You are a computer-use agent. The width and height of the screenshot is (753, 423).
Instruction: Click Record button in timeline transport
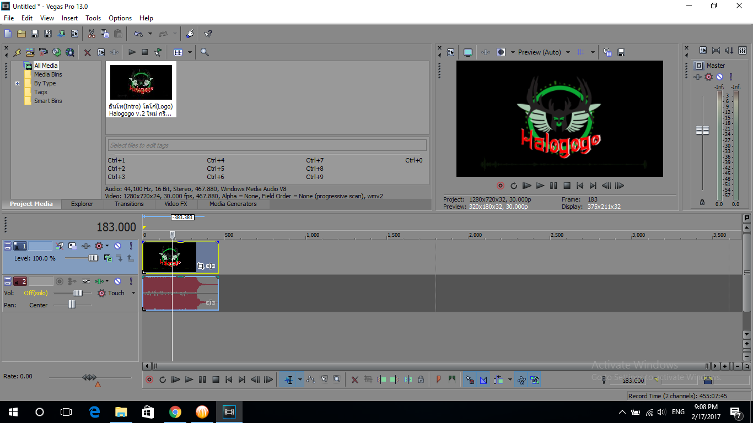tap(149, 379)
